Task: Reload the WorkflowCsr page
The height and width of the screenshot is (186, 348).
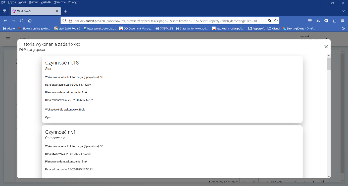Action: click(22, 21)
